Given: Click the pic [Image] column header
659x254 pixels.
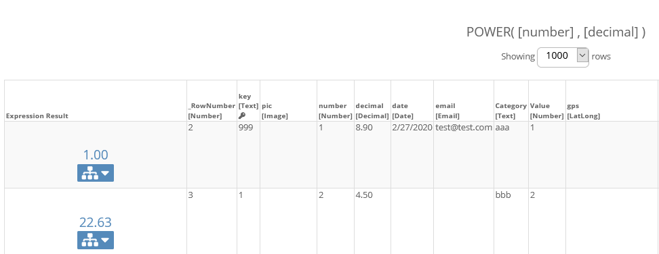Looking at the screenshot, I should tap(275, 111).
